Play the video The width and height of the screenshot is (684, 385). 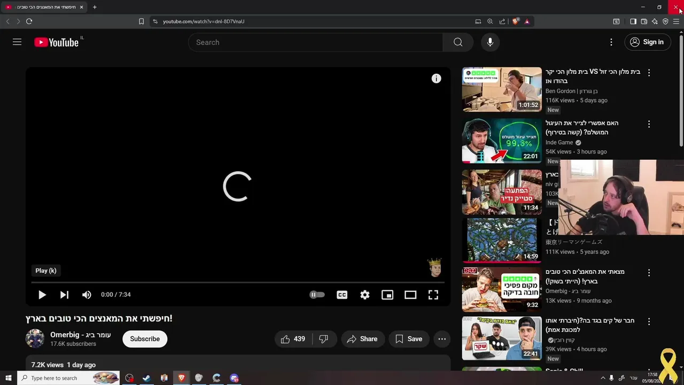[x=42, y=295]
